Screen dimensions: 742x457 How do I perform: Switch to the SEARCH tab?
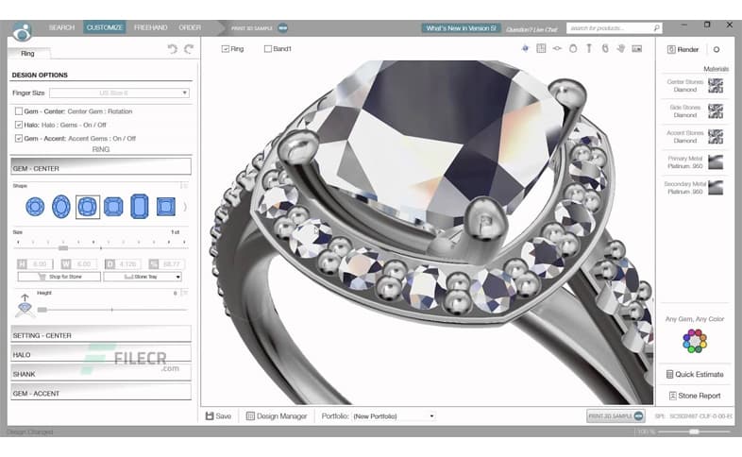click(62, 28)
